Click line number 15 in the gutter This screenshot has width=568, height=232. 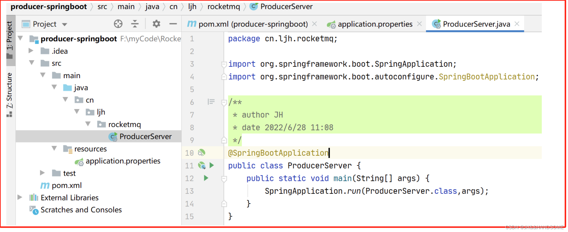[189, 216]
